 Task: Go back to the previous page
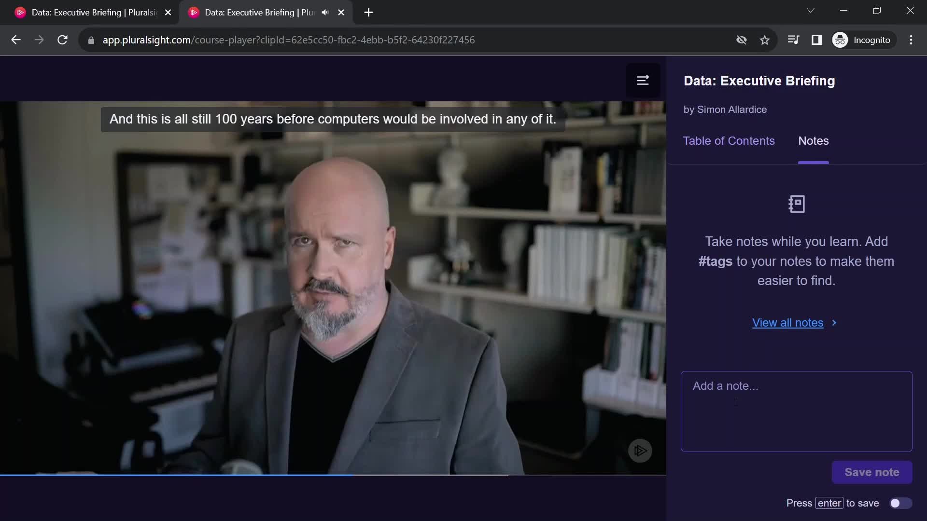coord(16,40)
